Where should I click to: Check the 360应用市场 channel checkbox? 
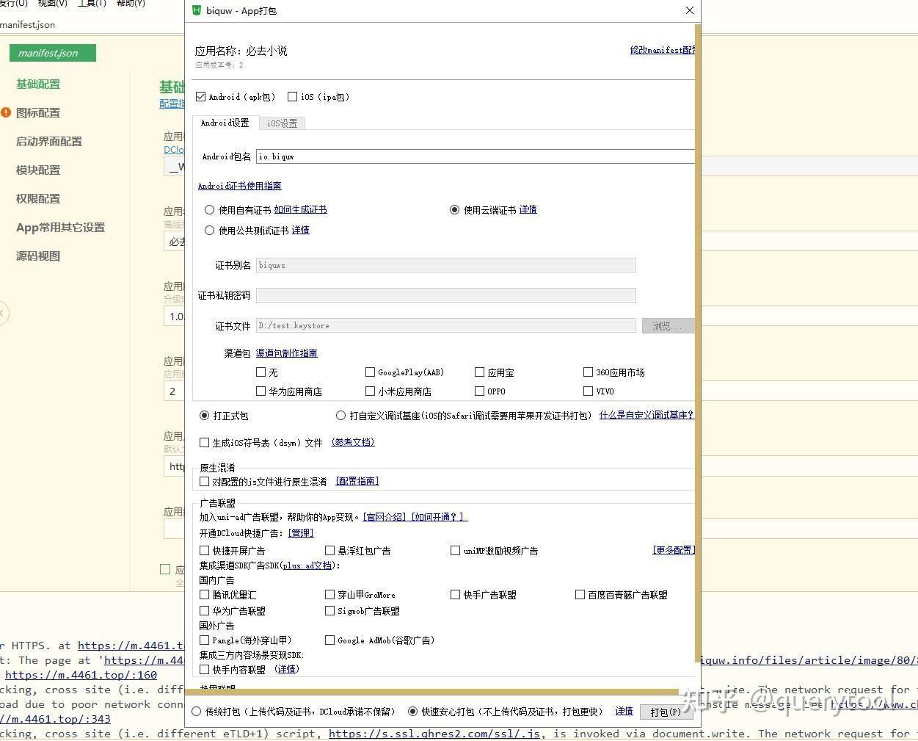pos(588,372)
